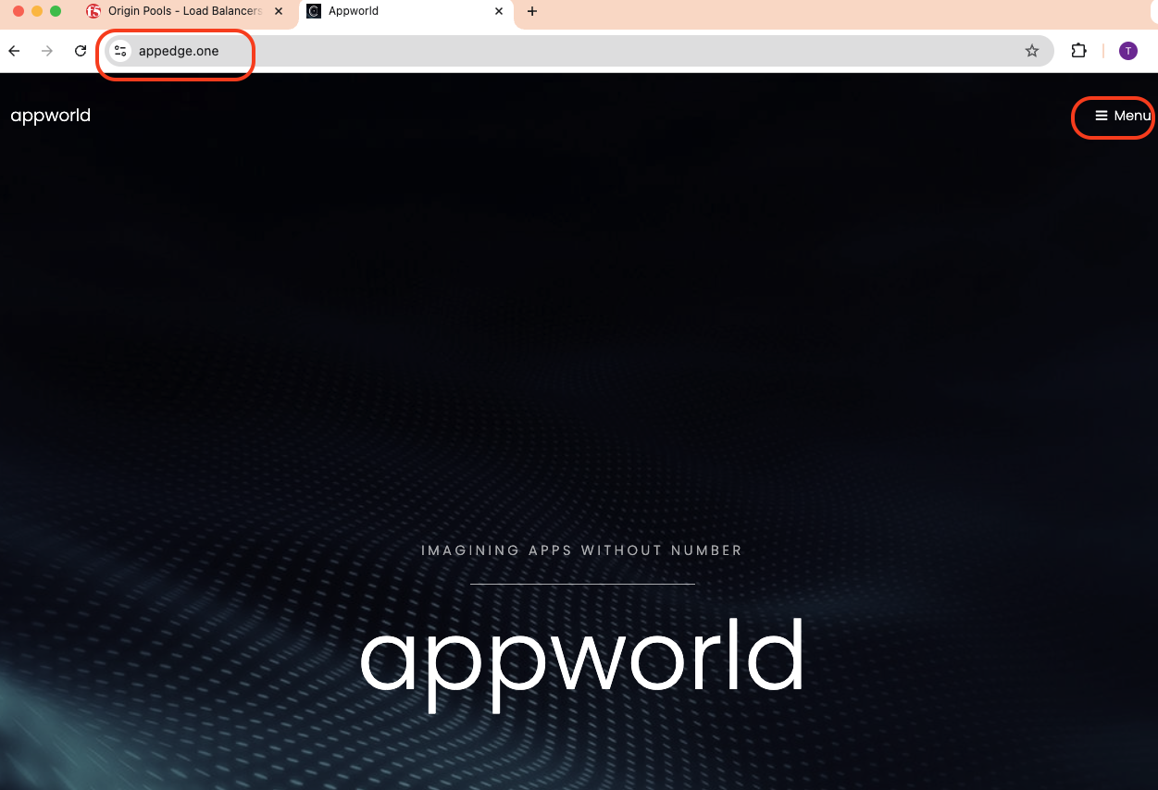Open the hamburger Menu
Viewport: 1158px width, 790px height.
(1122, 116)
